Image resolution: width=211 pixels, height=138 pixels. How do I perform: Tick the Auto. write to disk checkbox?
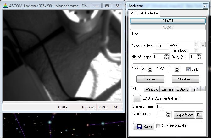click(x=158, y=126)
